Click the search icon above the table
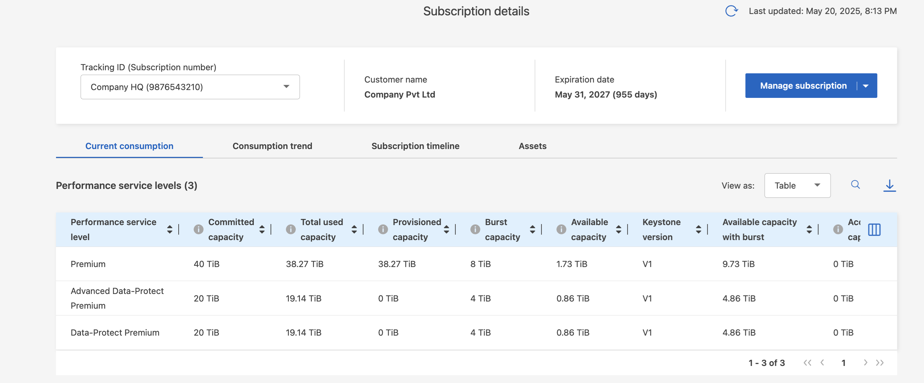Screen dimensions: 924x383 (855, 185)
